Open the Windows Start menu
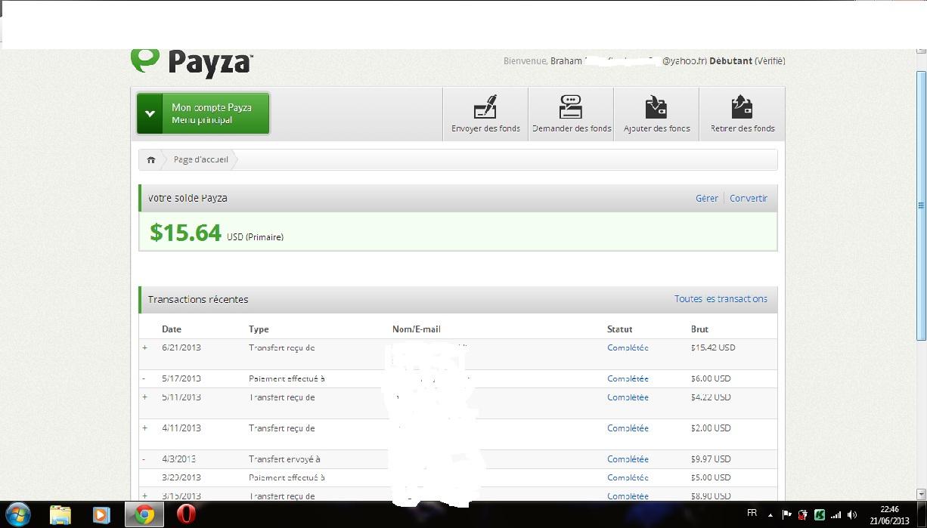 (x=17, y=514)
